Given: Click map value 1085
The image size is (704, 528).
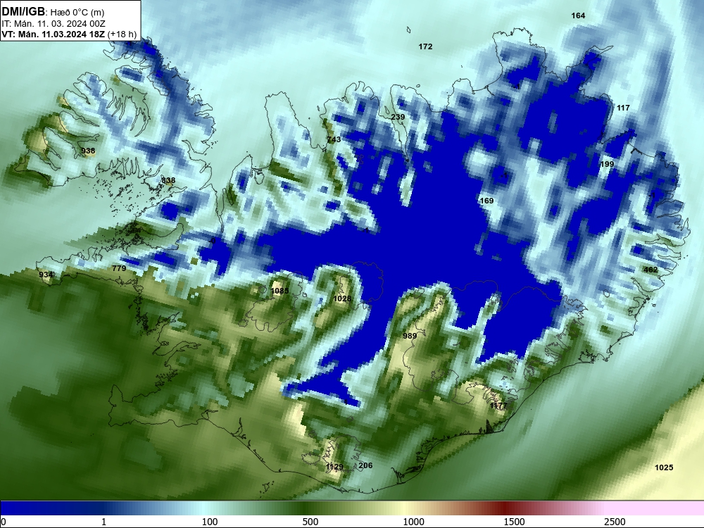Looking at the screenshot, I should click(279, 291).
